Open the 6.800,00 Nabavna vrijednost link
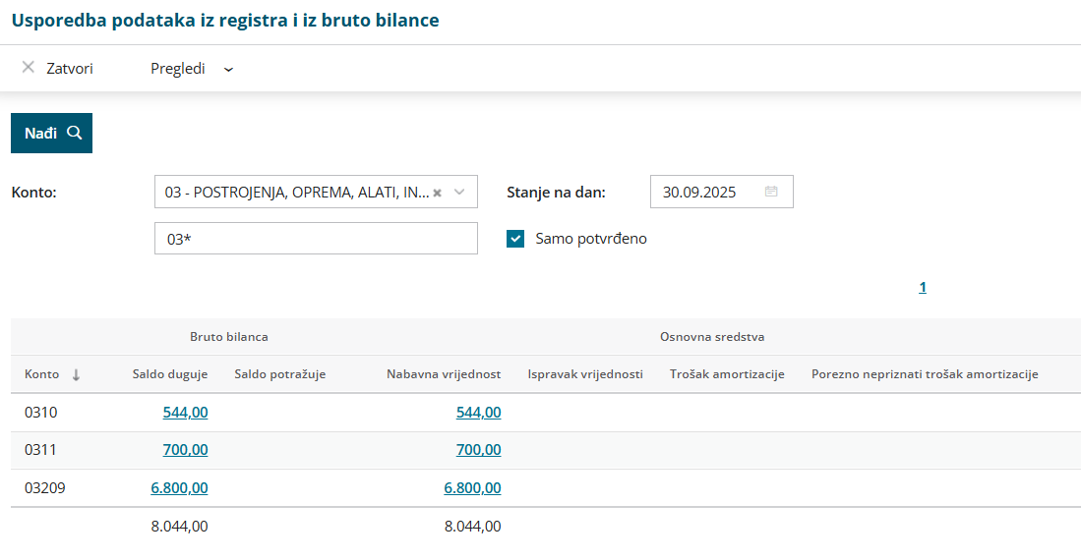Image resolution: width=1081 pixels, height=560 pixels. point(472,487)
